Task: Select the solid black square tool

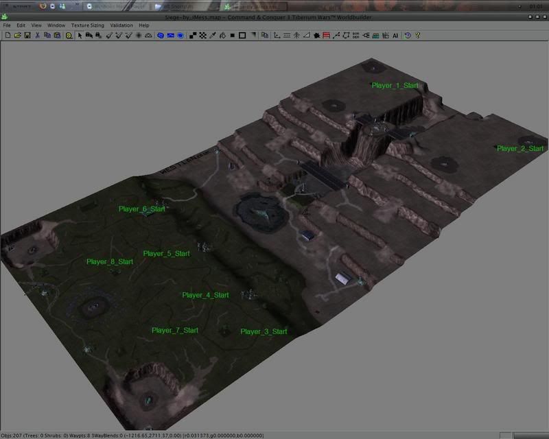Action: 232,36
